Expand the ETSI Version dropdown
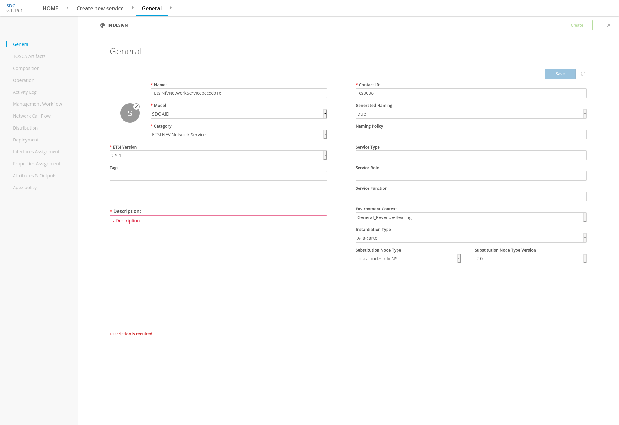The width and height of the screenshot is (619, 425). pos(218,155)
